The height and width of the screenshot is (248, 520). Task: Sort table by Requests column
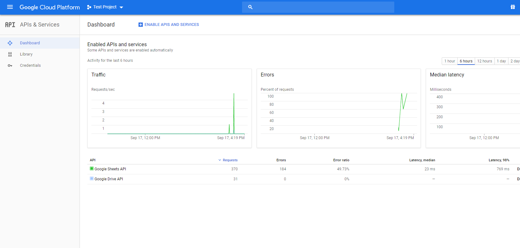pyautogui.click(x=230, y=160)
